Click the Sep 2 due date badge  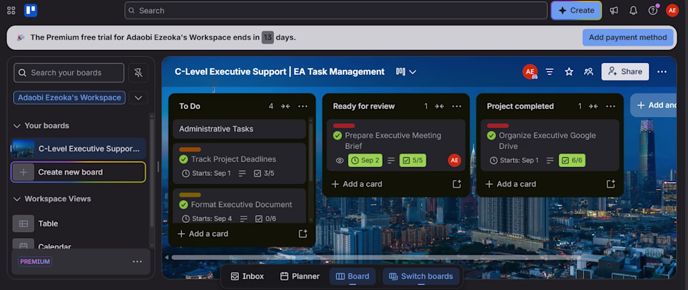tap(365, 160)
